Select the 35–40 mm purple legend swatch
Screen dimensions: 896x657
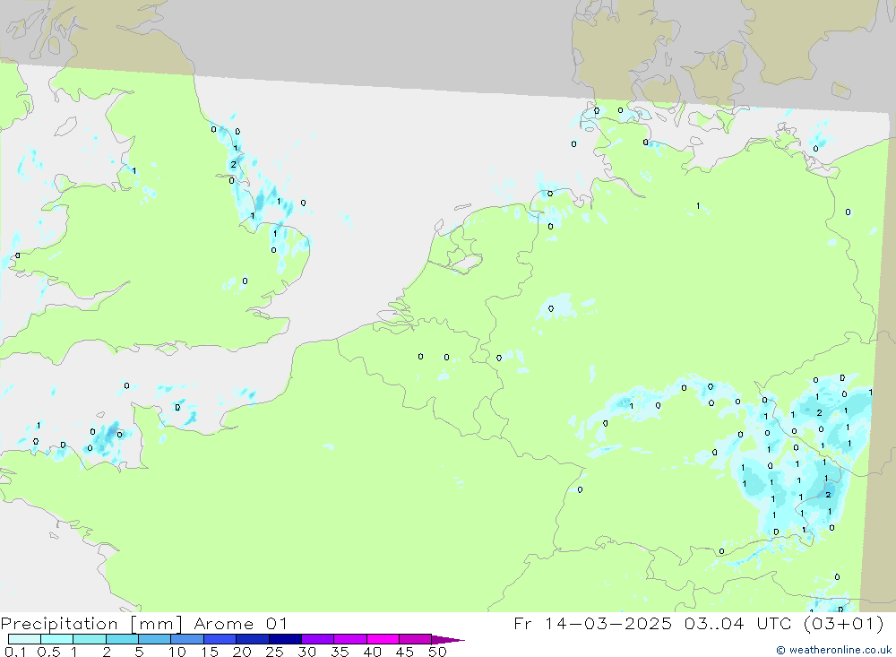(x=350, y=639)
